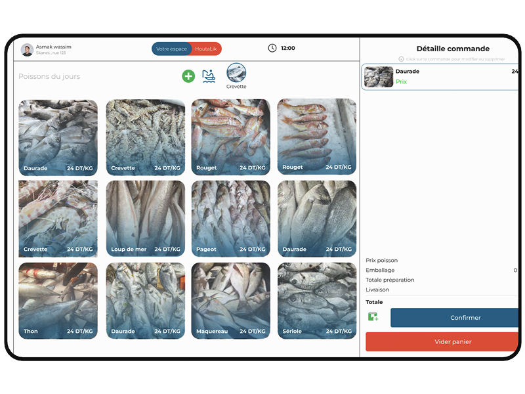Pick the Pageot fish card
Image resolution: width=525 pixels, height=394 pixels.
click(x=230, y=219)
